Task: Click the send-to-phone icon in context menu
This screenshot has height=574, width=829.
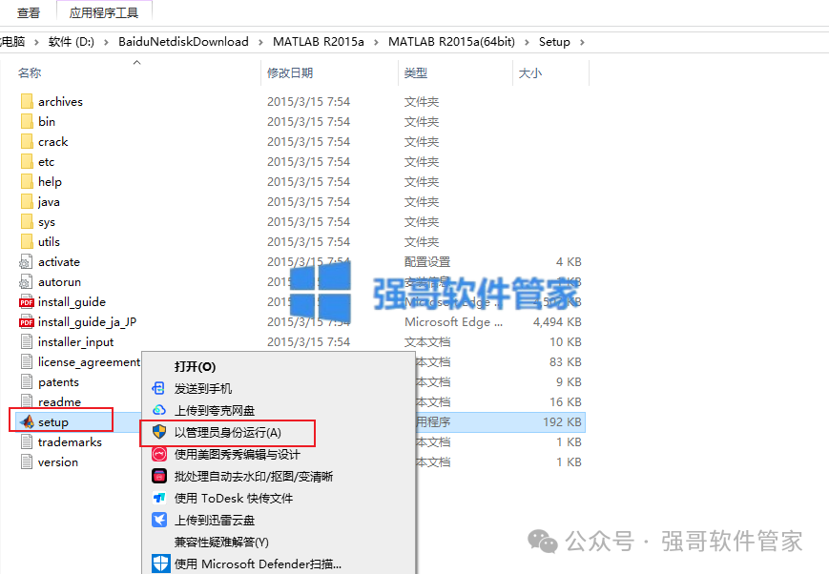Action: click(x=158, y=388)
